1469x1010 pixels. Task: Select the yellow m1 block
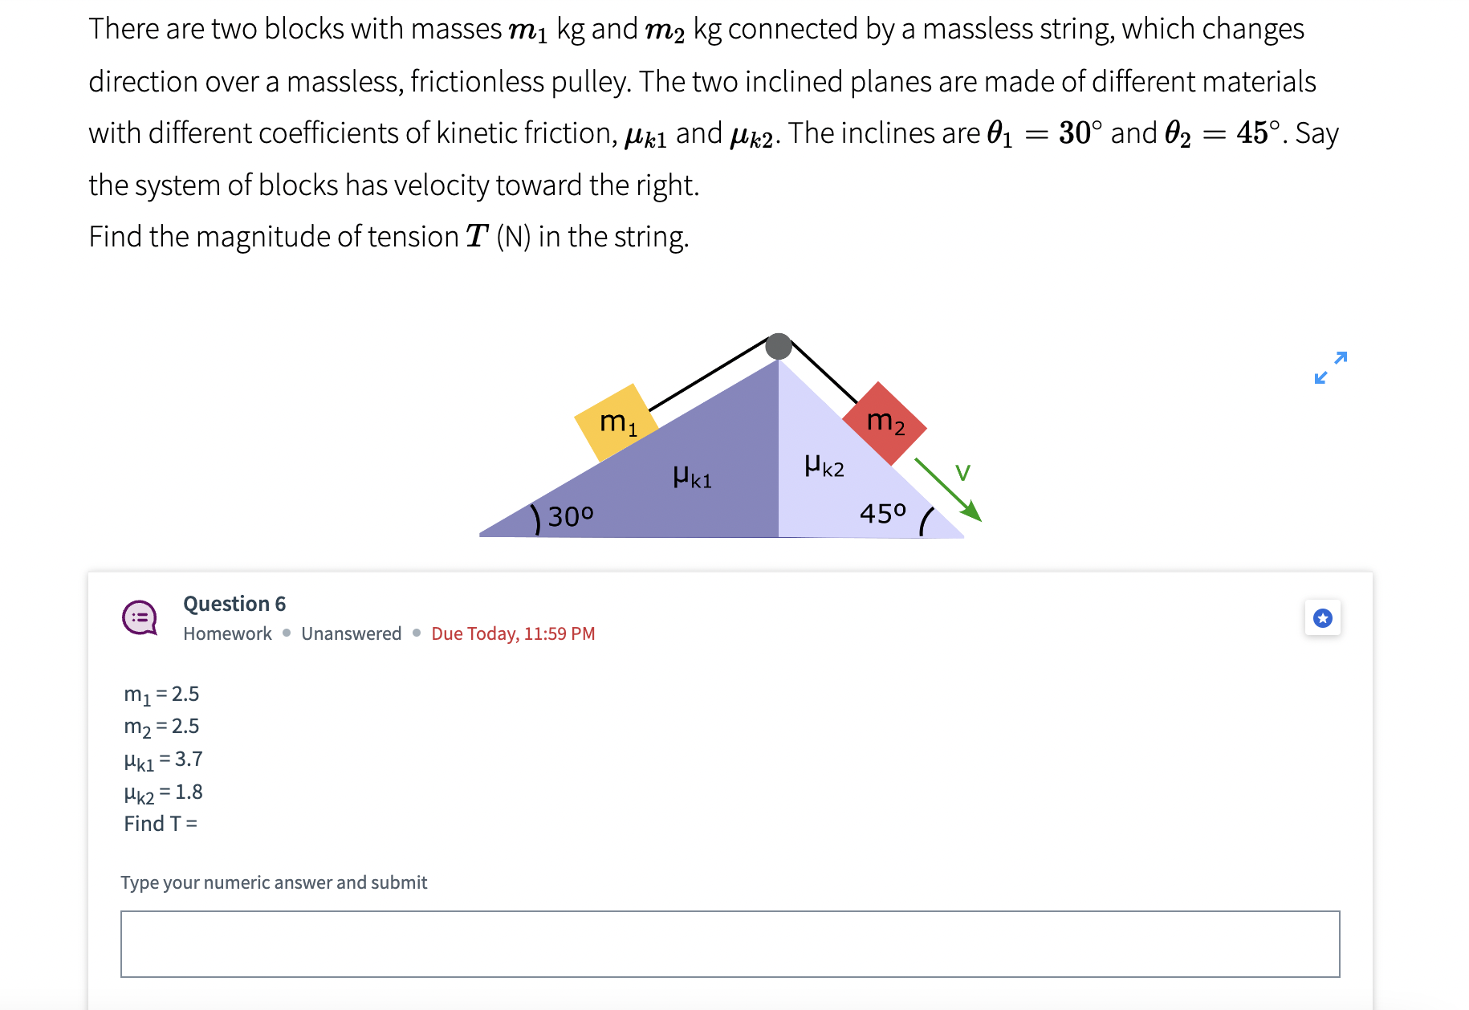point(618,423)
